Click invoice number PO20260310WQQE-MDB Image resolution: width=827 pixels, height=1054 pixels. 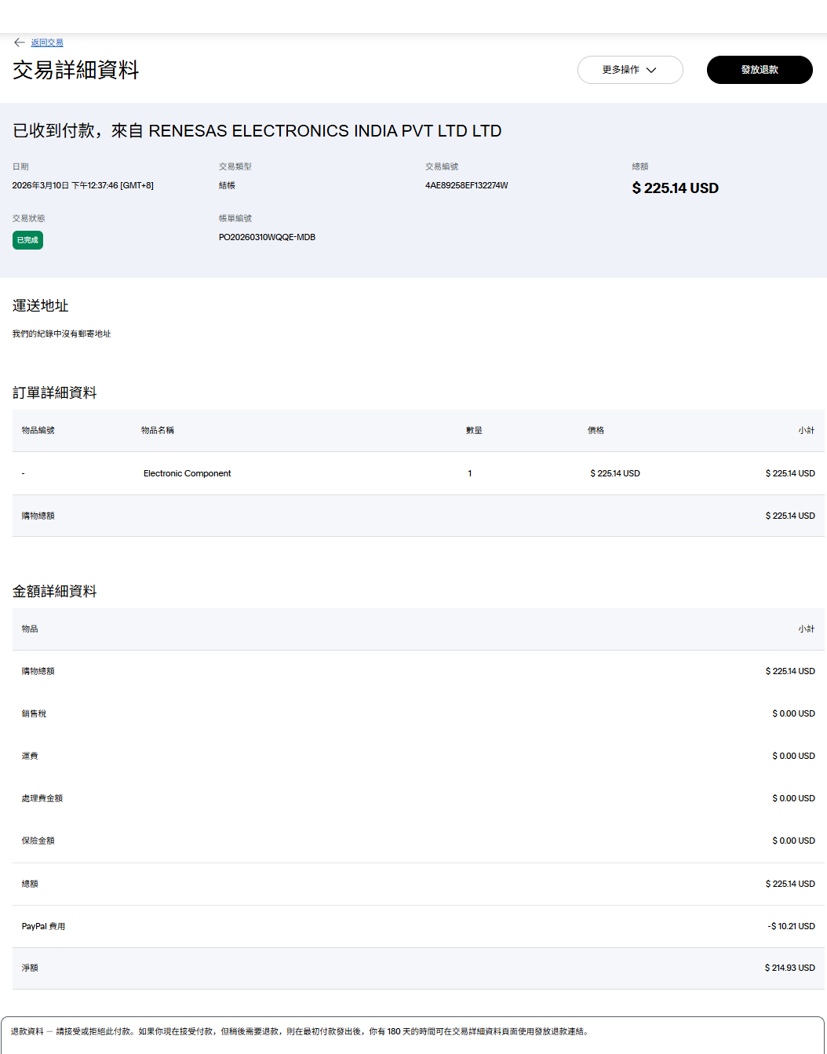(267, 237)
